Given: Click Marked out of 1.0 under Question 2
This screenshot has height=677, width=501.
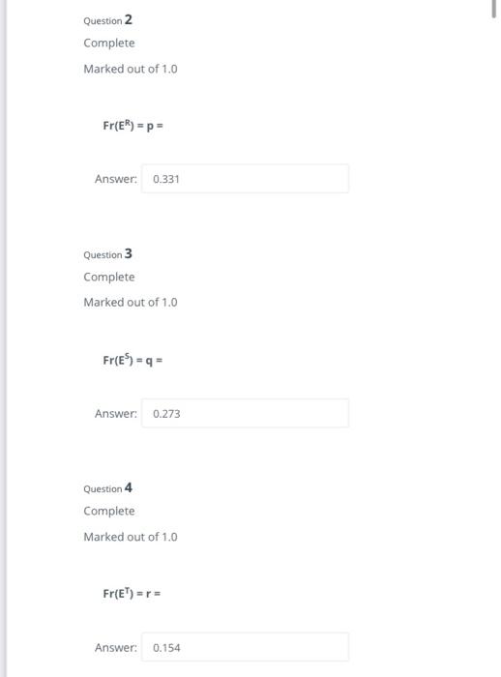Looking at the screenshot, I should click(x=131, y=69).
